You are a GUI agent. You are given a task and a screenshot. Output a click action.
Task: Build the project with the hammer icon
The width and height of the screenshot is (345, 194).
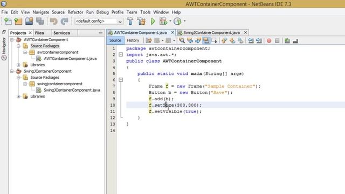click(130, 22)
